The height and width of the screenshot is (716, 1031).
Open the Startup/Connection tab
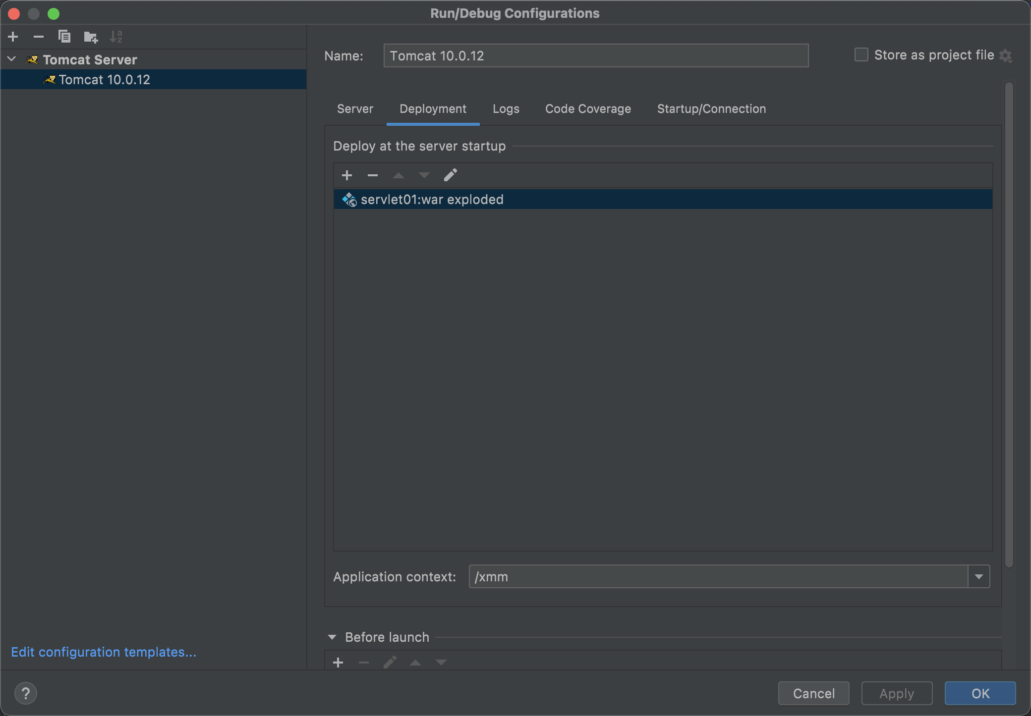pyautogui.click(x=711, y=109)
